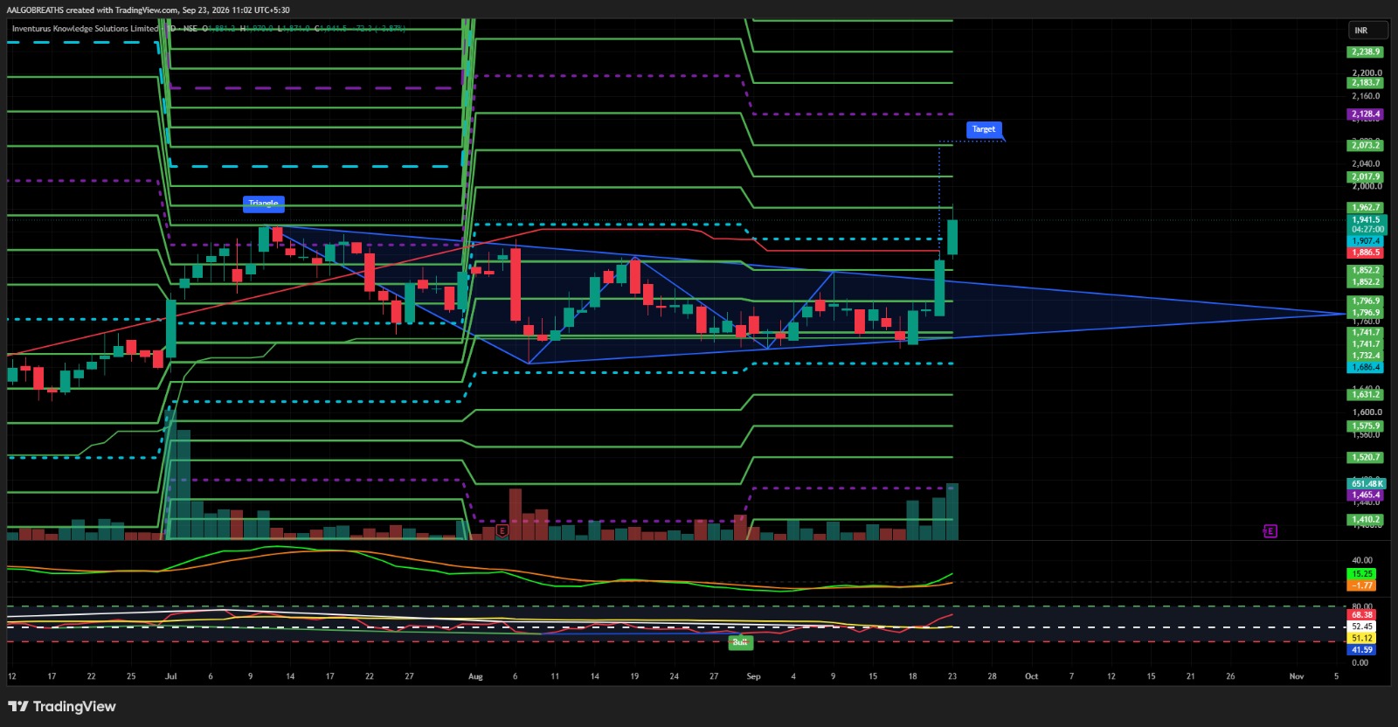Click the Aug label on the time axis
Viewport: 1398px width, 727px height.
tap(475, 676)
